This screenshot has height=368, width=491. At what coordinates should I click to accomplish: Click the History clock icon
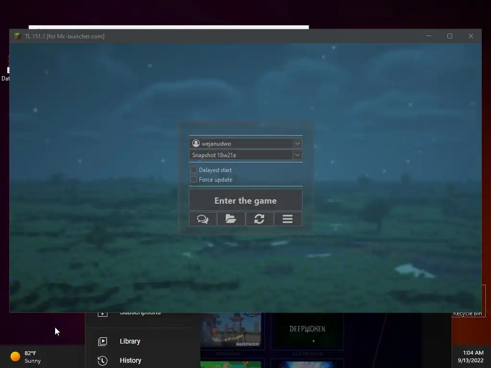[x=103, y=361]
